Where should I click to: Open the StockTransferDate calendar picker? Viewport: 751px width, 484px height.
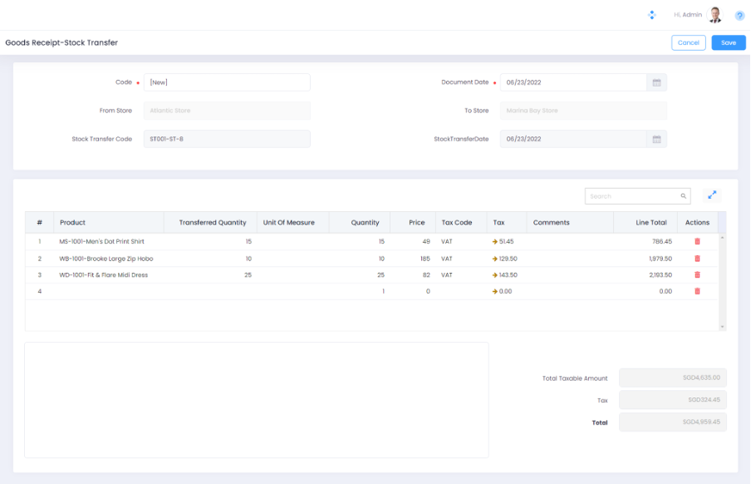coord(656,139)
